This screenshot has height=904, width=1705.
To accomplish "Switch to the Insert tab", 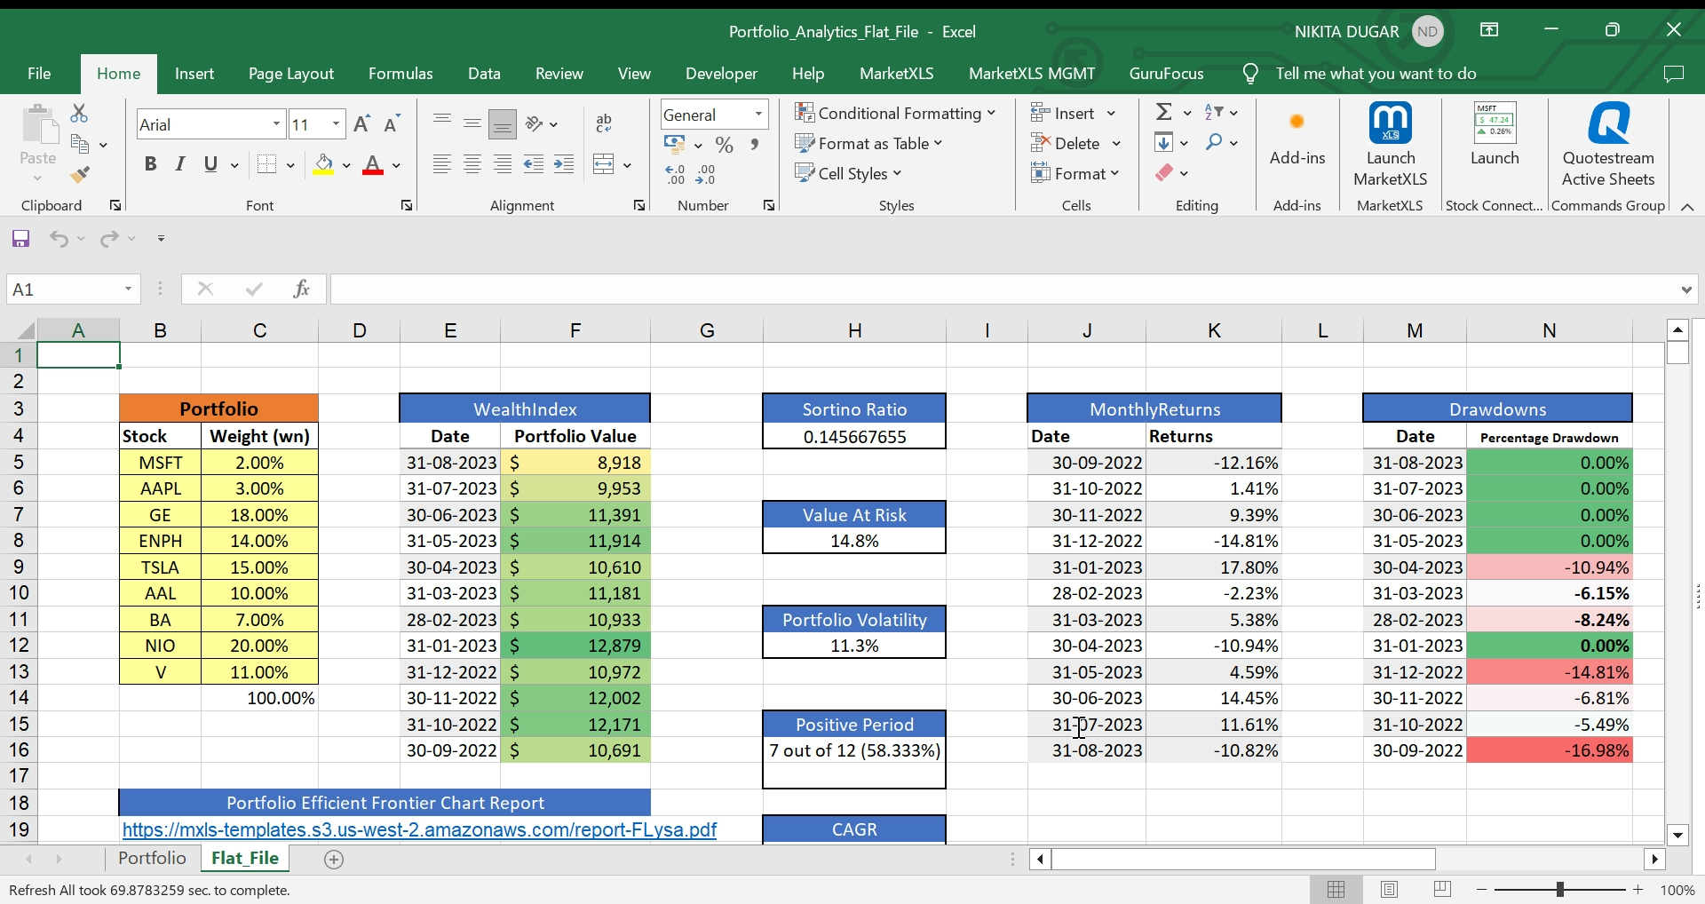I will pyautogui.click(x=194, y=74).
